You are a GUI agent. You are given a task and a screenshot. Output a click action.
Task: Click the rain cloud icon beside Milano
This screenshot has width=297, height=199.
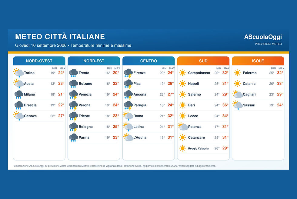point(19,95)
